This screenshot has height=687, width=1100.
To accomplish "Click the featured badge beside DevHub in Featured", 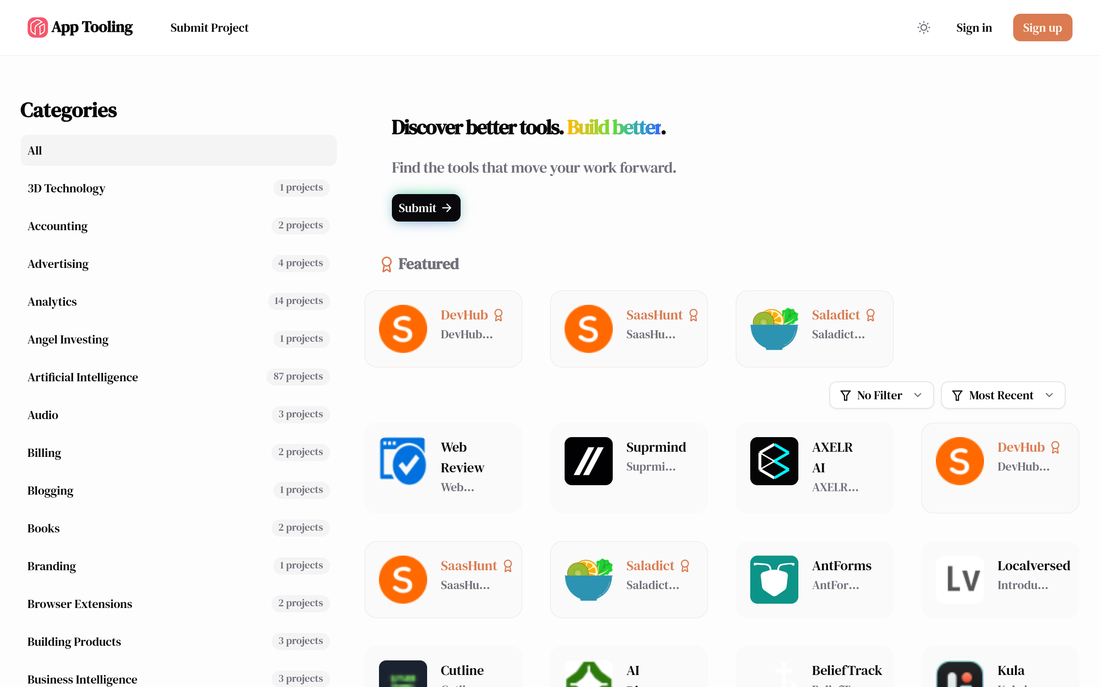I will click(x=498, y=315).
